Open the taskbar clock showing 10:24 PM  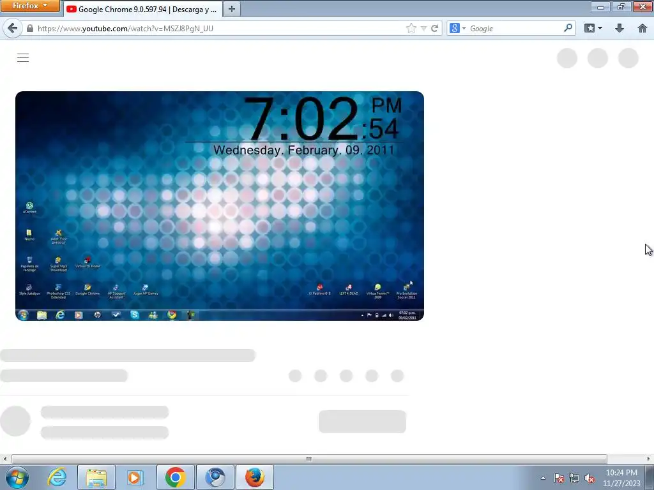coord(621,478)
